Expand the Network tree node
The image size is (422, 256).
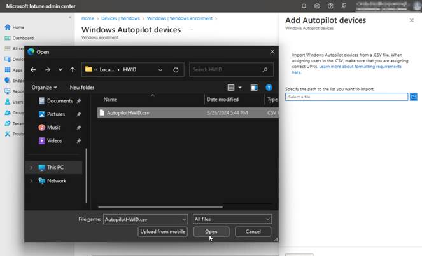coord(31,180)
